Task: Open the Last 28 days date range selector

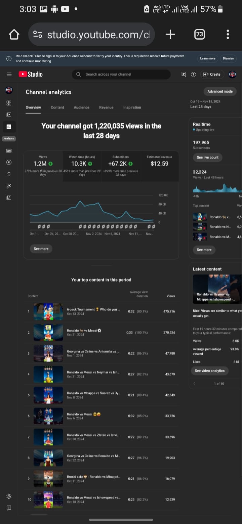Action: (205, 104)
